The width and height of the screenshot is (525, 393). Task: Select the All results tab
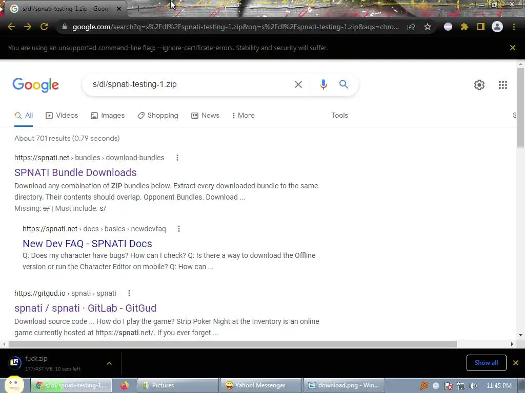click(x=24, y=116)
